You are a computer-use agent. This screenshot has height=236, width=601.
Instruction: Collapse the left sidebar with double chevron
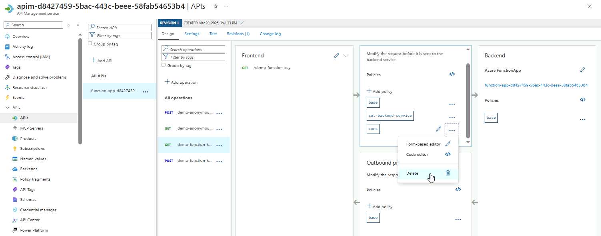pos(78,25)
